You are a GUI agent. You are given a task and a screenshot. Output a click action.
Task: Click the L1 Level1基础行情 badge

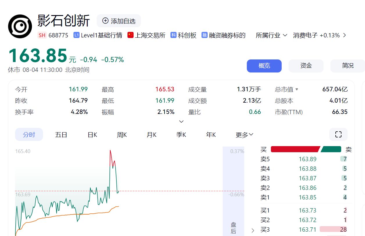coord(77,35)
